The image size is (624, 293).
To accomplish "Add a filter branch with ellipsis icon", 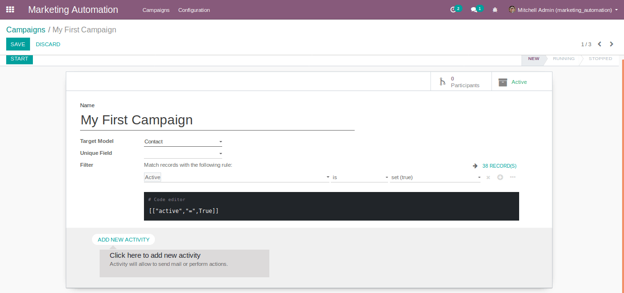I will coord(512,177).
